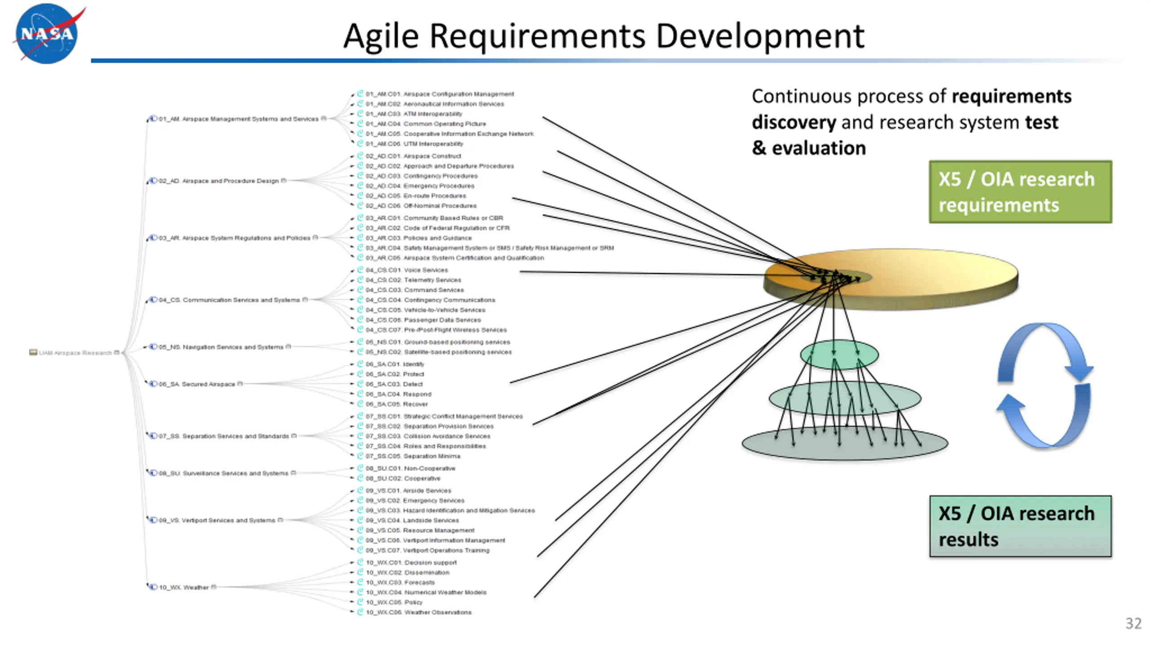Click the X5 / OIA research results box
The height and width of the screenshot is (647, 1151).
[1020, 526]
